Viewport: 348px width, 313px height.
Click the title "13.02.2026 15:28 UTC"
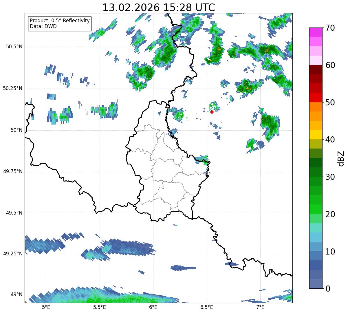(x=159, y=8)
